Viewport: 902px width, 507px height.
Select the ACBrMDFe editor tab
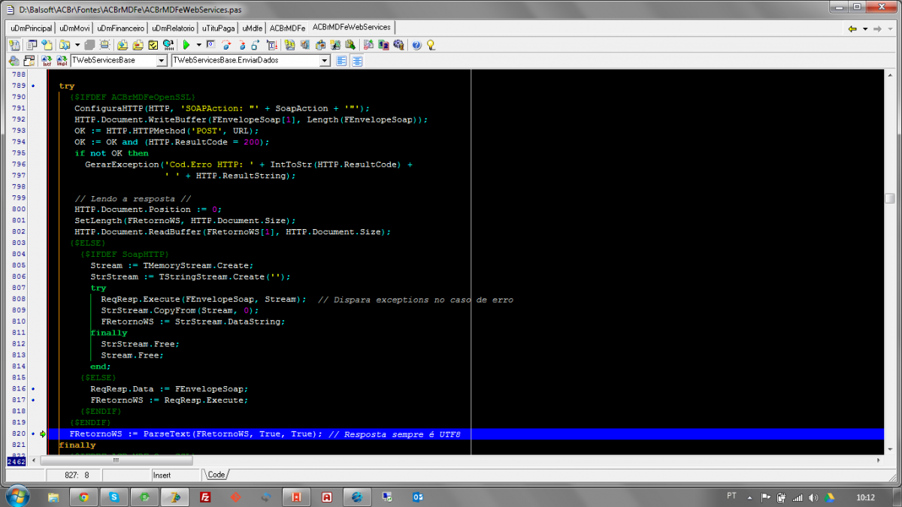coord(287,28)
